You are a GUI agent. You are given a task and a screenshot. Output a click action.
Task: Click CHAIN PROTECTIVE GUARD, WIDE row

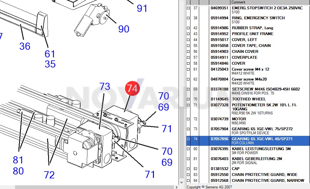click(248, 175)
